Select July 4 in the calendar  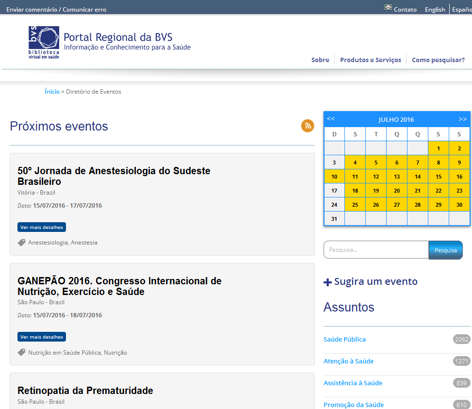pyautogui.click(x=355, y=163)
